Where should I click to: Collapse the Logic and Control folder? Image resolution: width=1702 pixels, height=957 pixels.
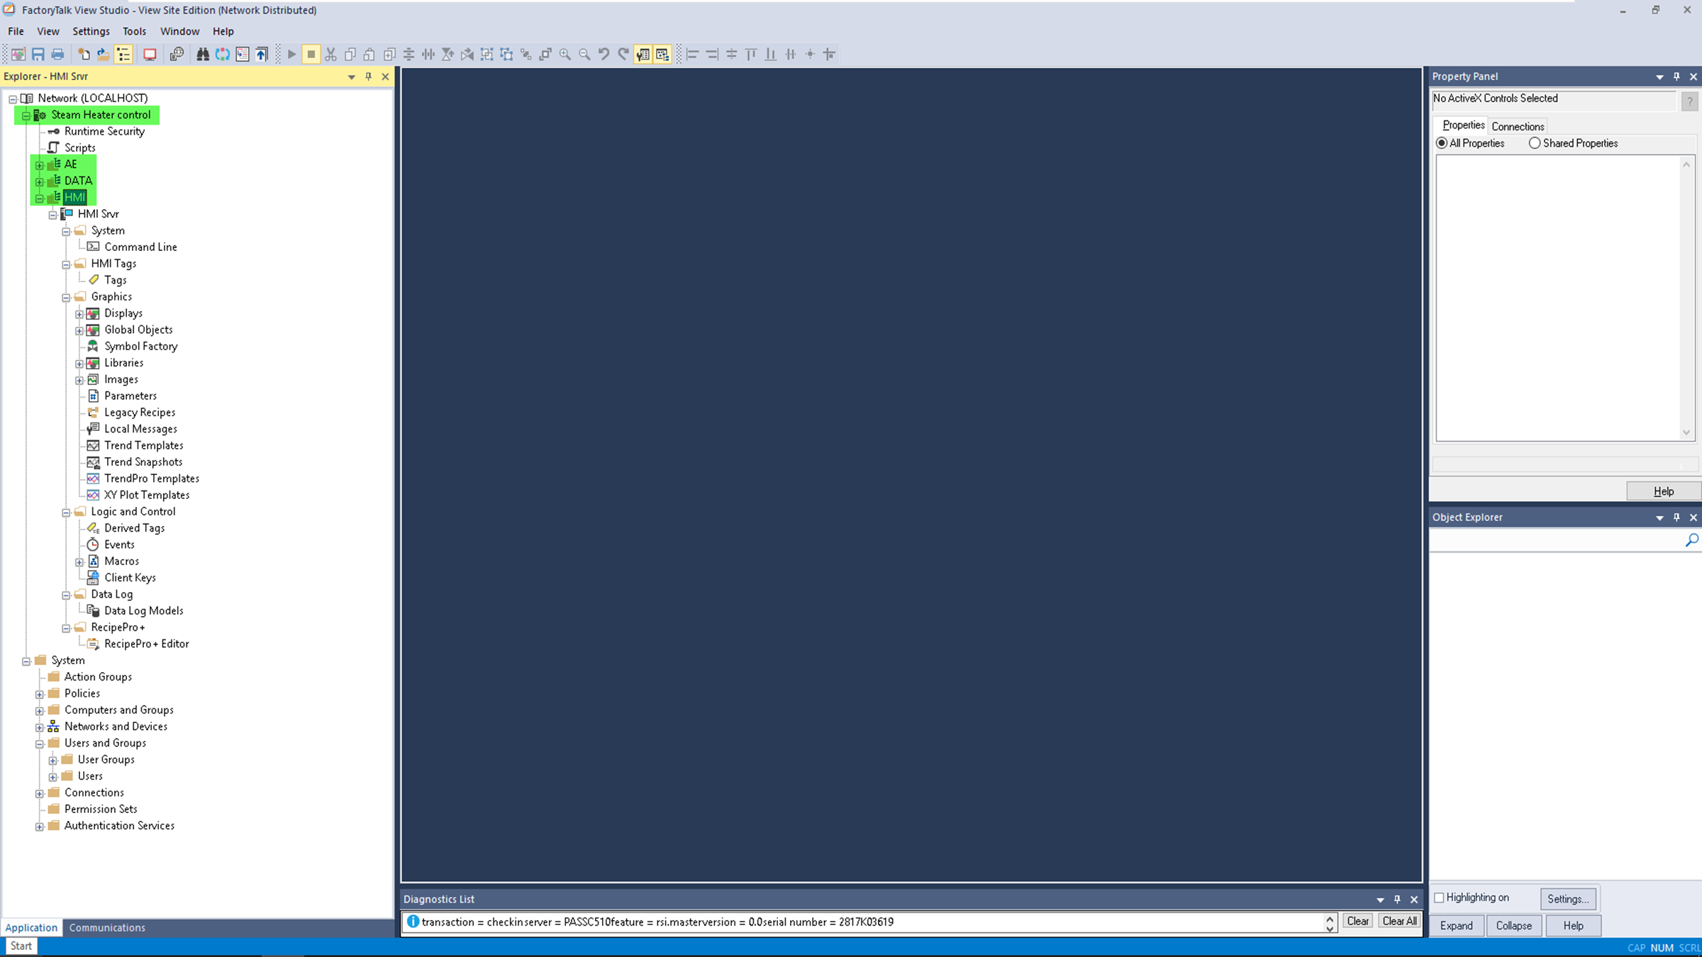pos(66,512)
